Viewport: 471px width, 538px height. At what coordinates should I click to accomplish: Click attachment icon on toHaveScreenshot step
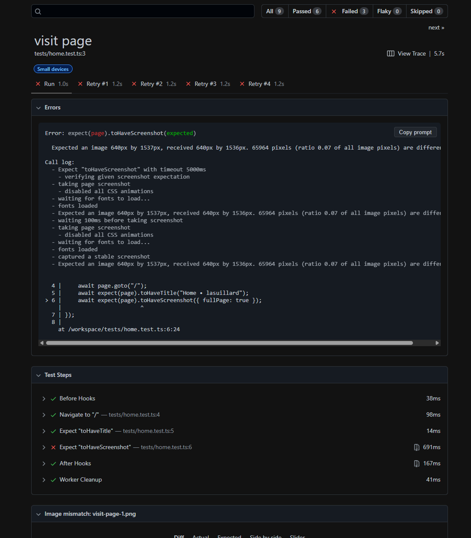point(417,447)
